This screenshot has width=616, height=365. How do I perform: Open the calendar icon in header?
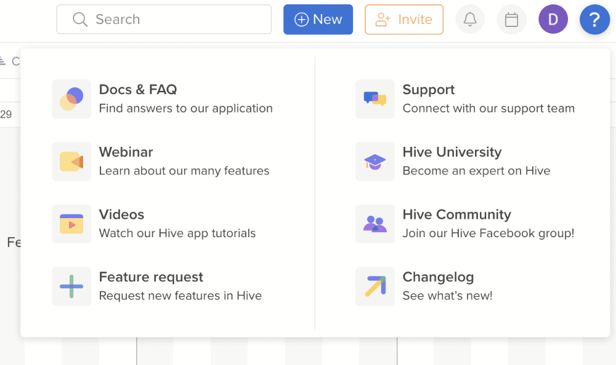(x=511, y=19)
